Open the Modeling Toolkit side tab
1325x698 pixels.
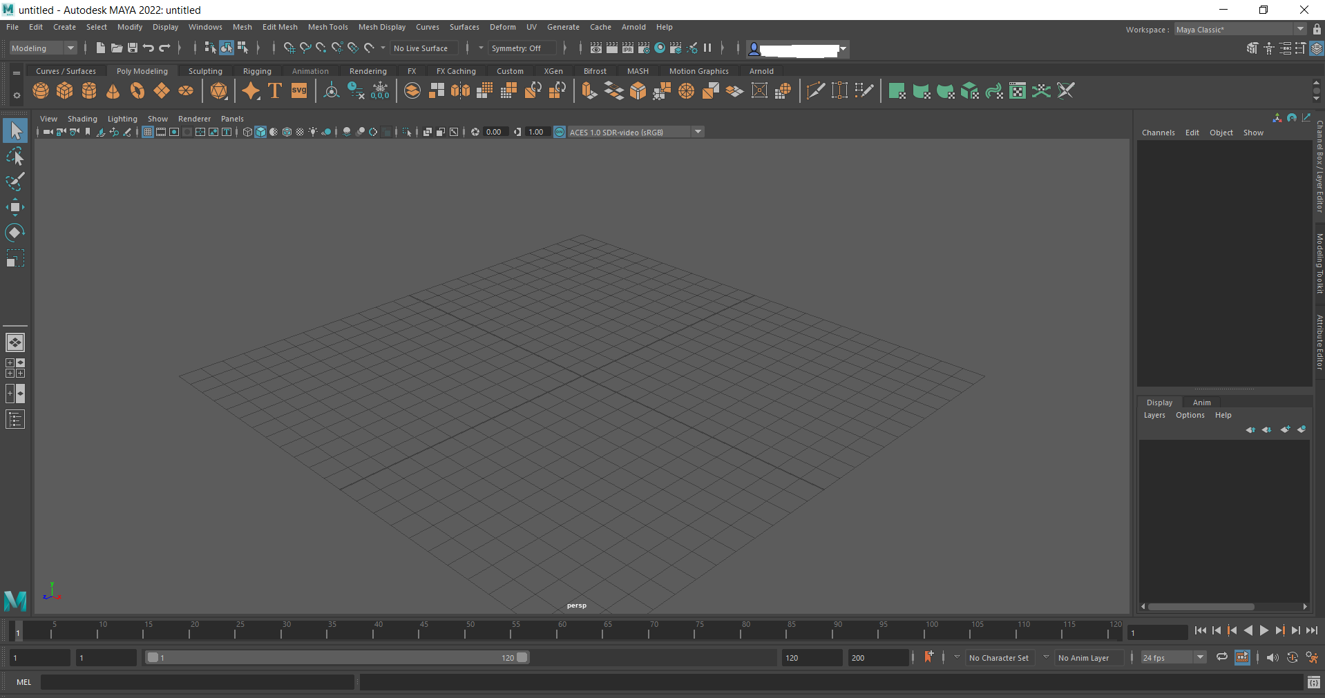pyautogui.click(x=1319, y=264)
